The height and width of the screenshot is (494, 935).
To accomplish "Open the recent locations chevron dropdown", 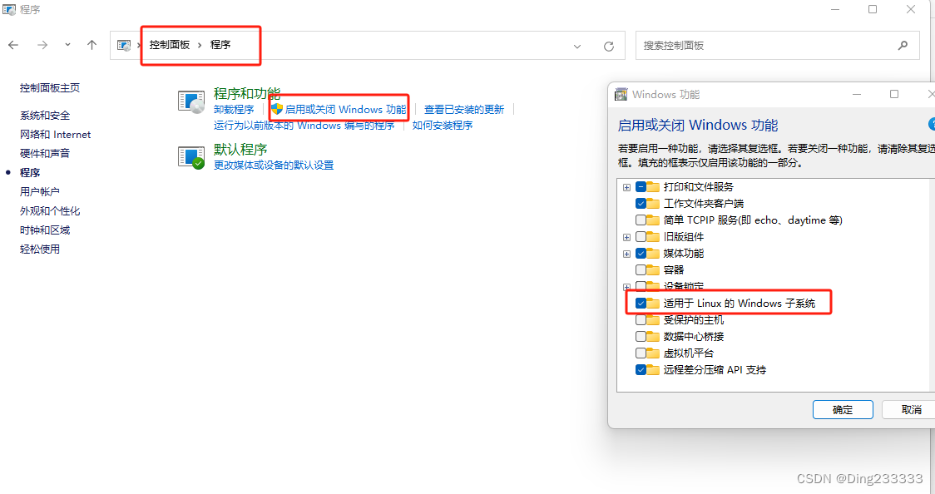I will (67, 45).
